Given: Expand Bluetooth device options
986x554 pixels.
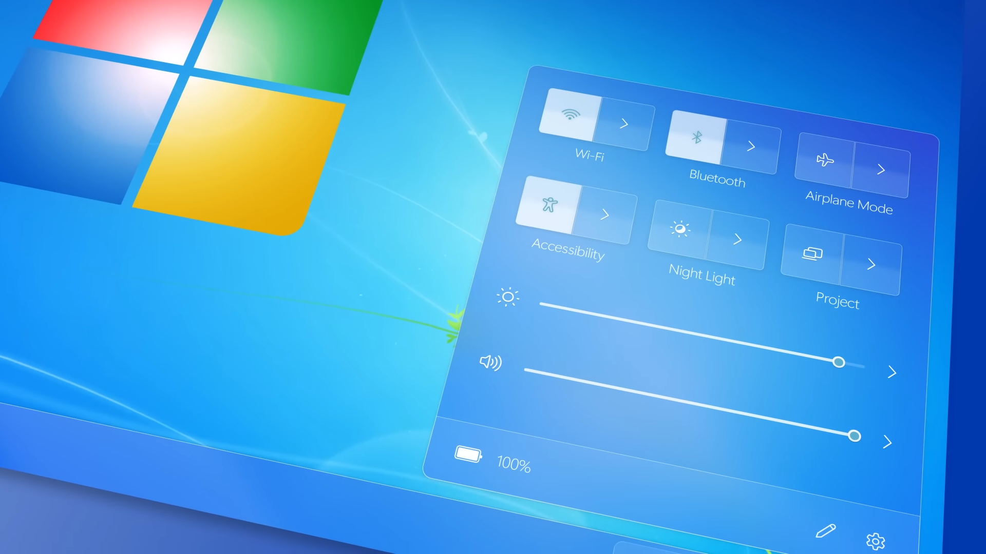Looking at the screenshot, I should coord(750,145).
